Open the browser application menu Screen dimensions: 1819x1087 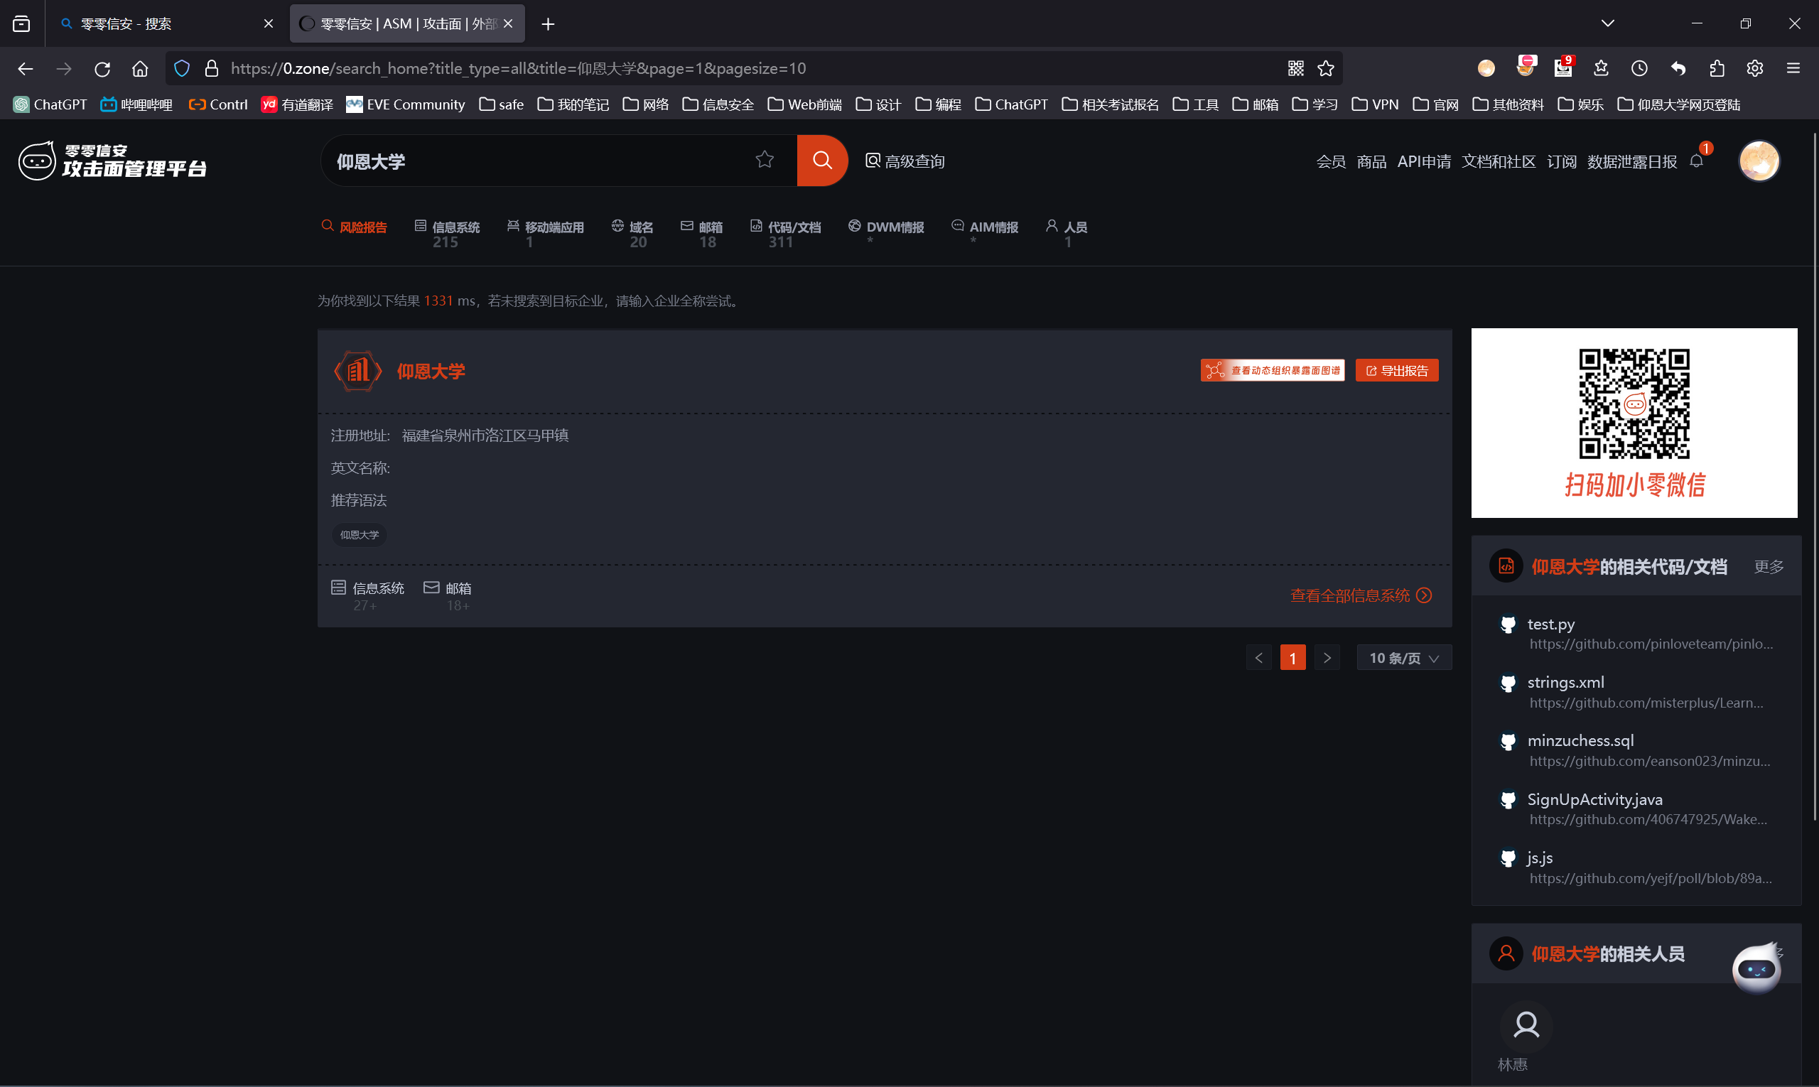pyautogui.click(x=1793, y=68)
